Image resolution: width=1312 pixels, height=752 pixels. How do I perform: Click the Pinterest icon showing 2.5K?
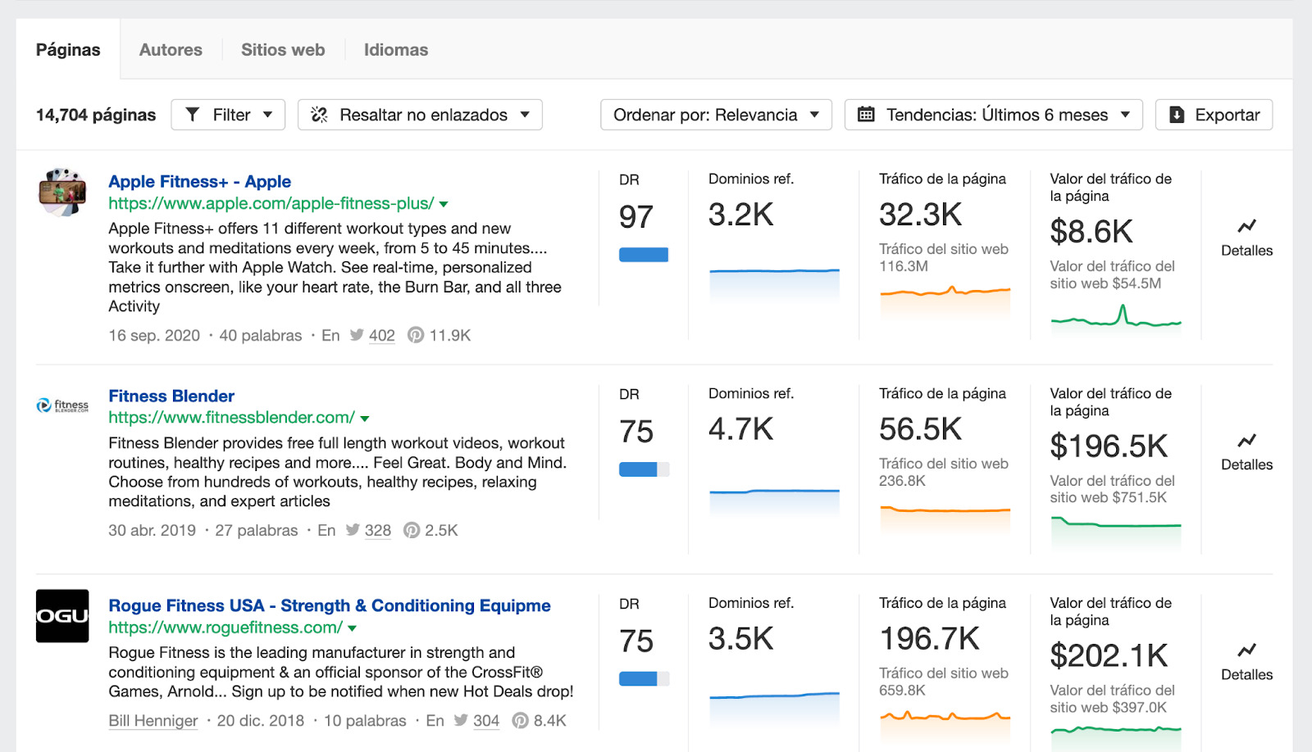click(x=412, y=531)
